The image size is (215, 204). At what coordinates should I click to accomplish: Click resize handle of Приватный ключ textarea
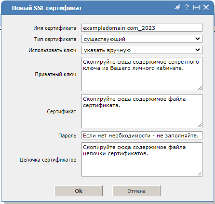coord(200,88)
